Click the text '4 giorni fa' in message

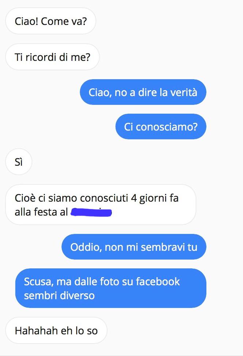tap(155, 198)
